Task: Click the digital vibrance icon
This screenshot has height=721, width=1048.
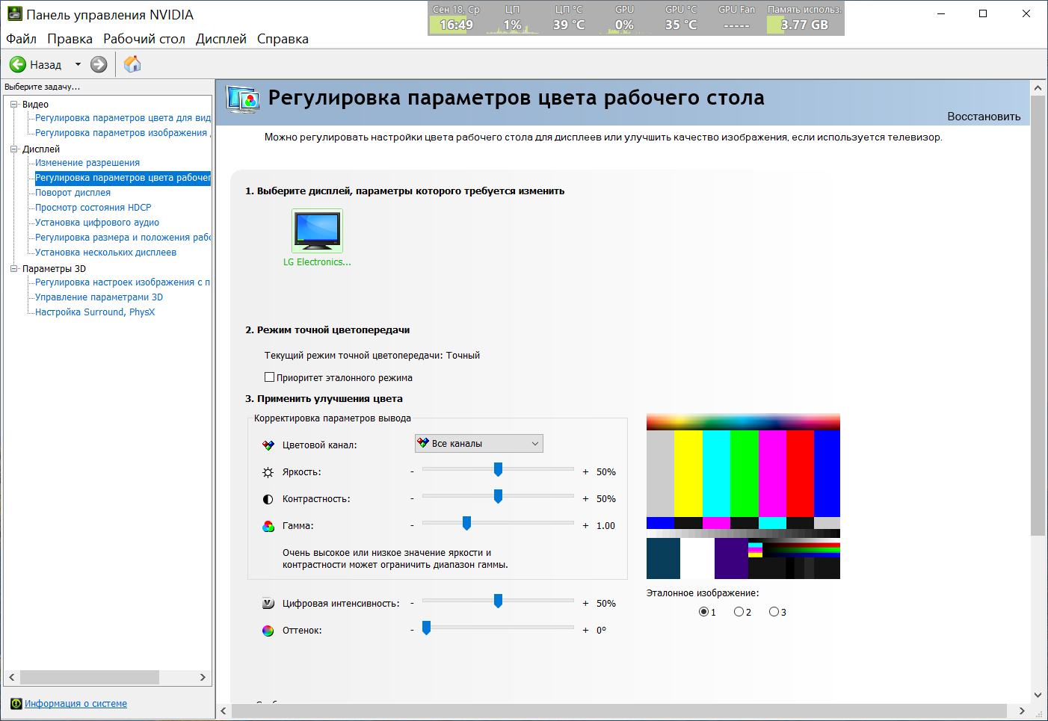Action: coord(268,604)
